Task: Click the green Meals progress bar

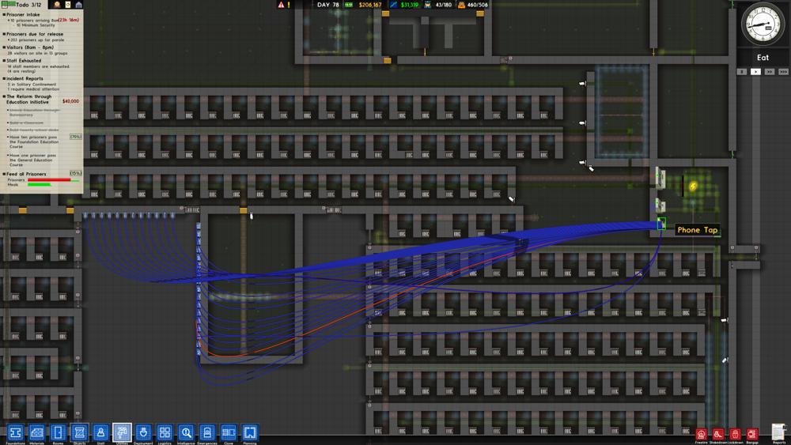Action: (40, 184)
